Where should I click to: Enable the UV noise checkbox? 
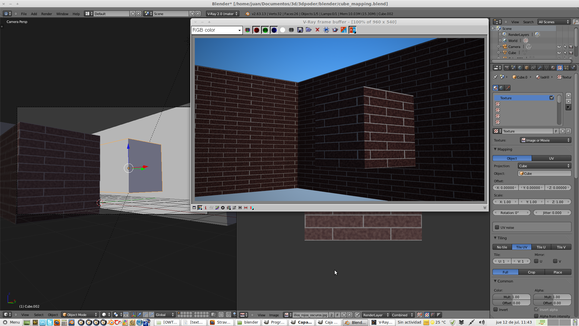[497, 227]
